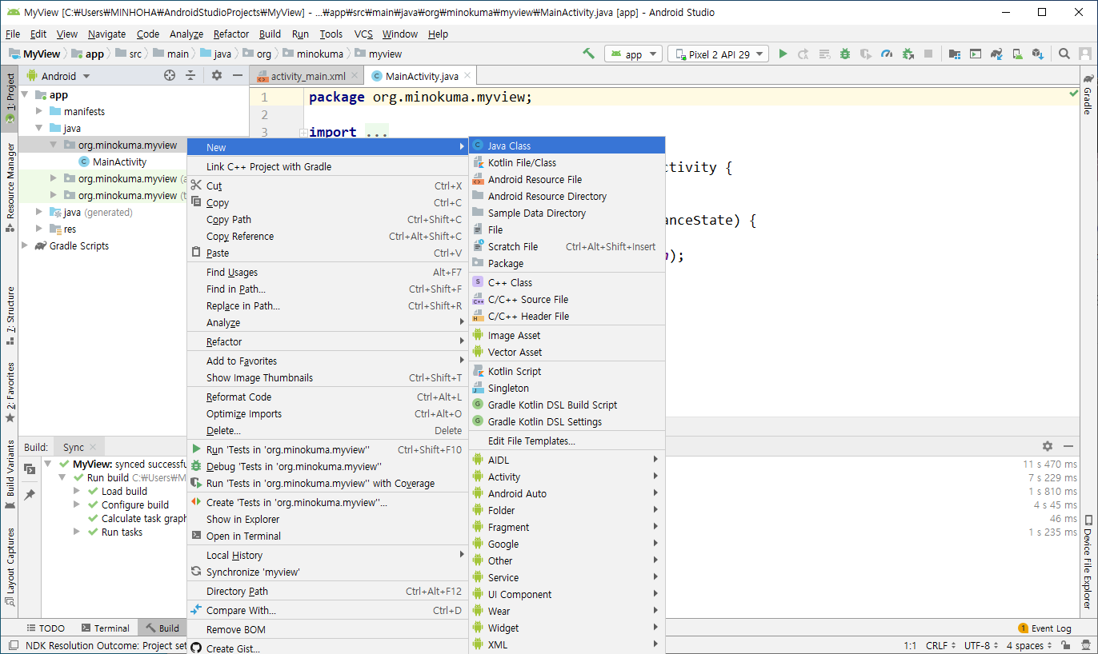Close the Sync tab in Build panel
The width and height of the screenshot is (1098, 654).
pos(93,448)
